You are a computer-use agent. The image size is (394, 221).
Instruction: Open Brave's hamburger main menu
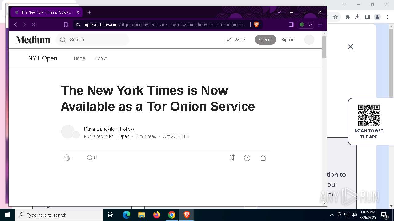point(320,25)
